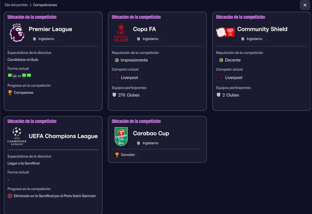Click the Carabao Cup logo

[x=121, y=136]
